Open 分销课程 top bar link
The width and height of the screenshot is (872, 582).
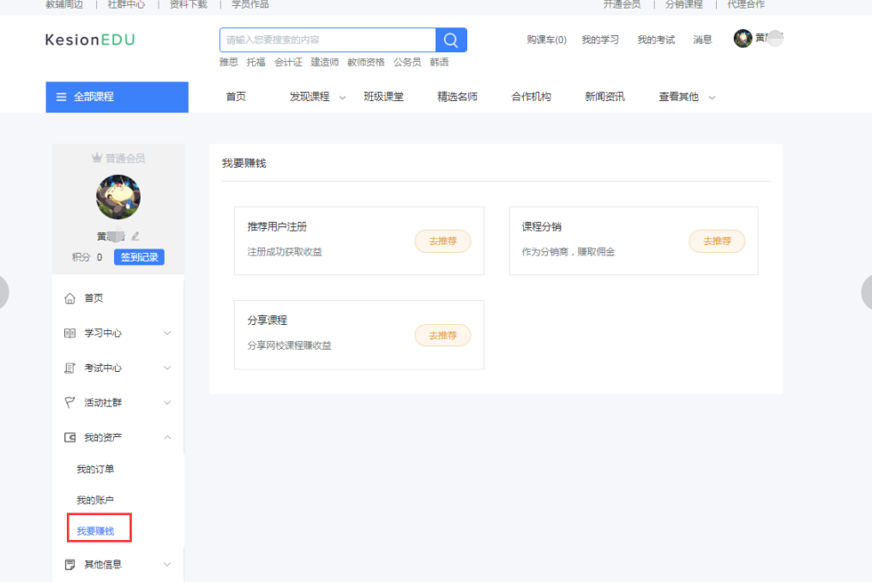point(684,4)
